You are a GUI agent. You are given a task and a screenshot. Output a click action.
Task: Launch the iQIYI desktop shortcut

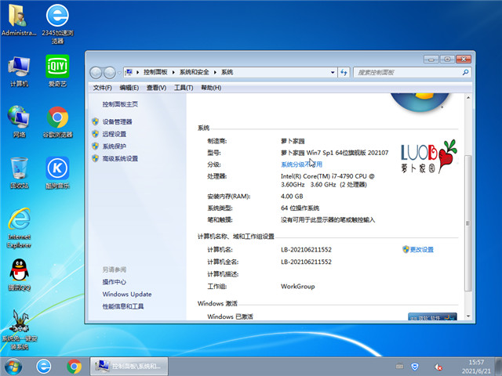[57, 71]
